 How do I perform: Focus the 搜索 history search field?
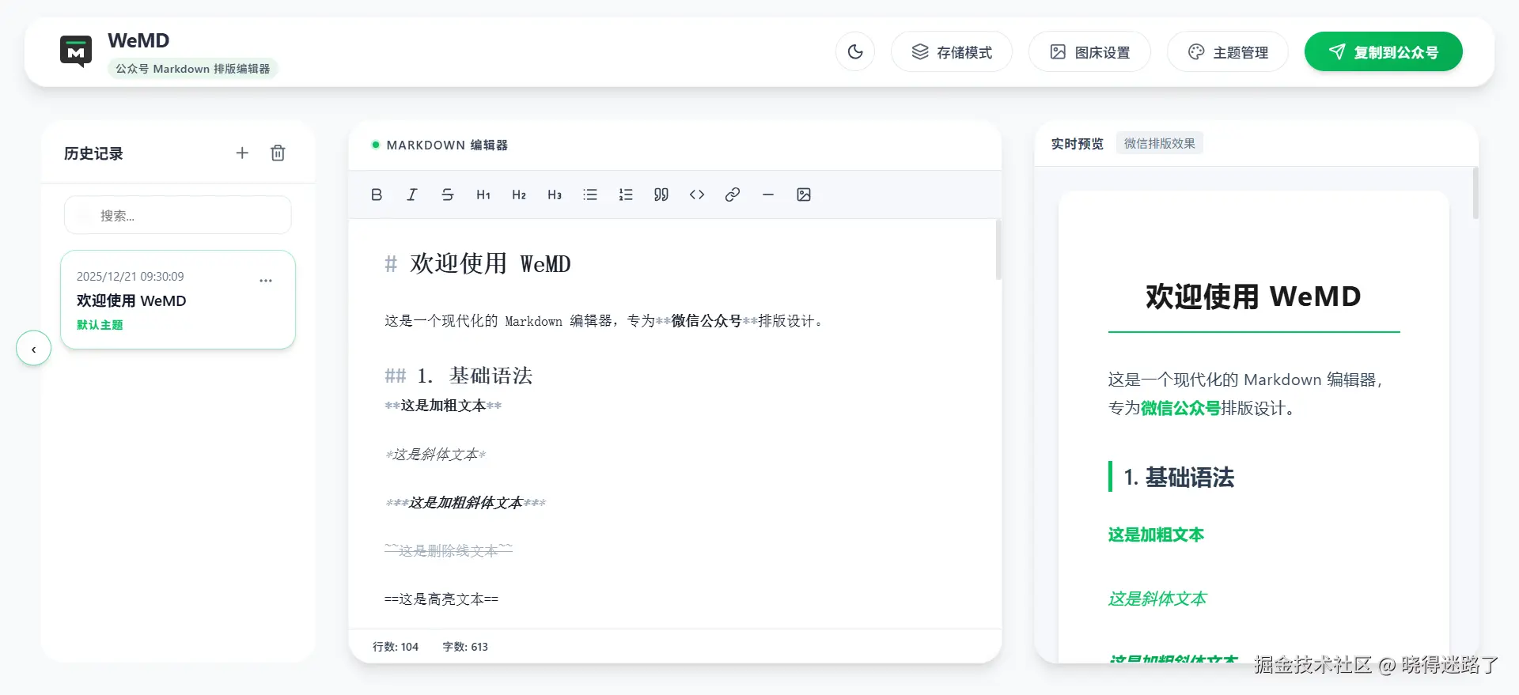click(x=178, y=215)
